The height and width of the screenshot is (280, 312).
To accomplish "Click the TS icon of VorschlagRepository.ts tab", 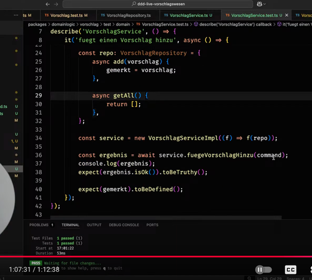I will [x=103, y=15].
